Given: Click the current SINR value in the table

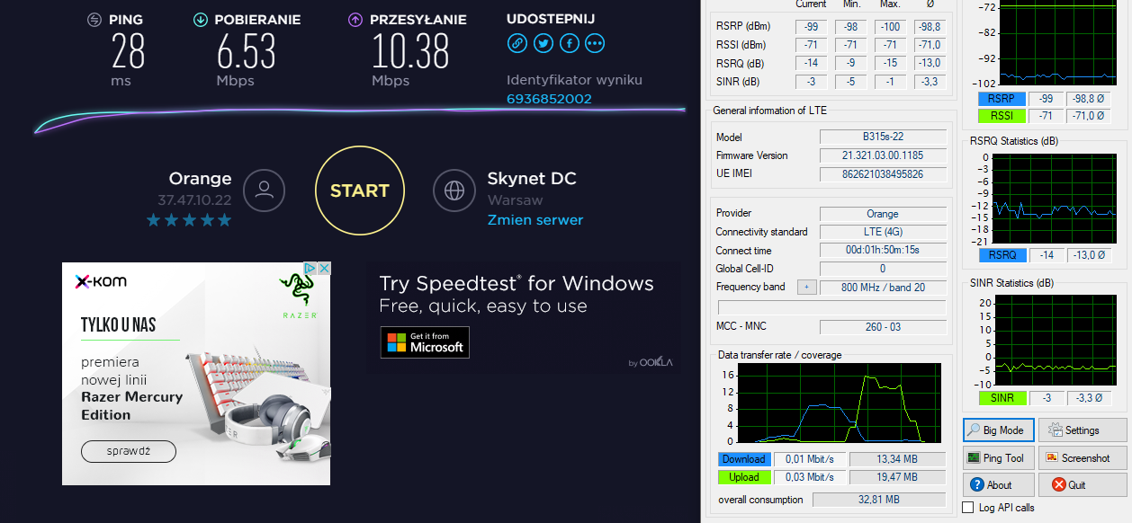Looking at the screenshot, I should pyautogui.click(x=811, y=82).
